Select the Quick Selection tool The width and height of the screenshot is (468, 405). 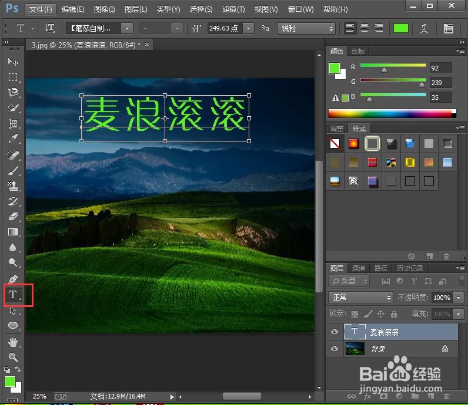coord(13,108)
